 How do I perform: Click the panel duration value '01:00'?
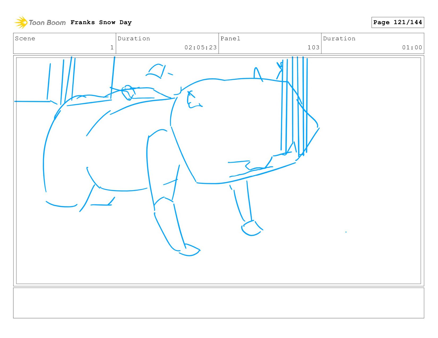point(412,47)
